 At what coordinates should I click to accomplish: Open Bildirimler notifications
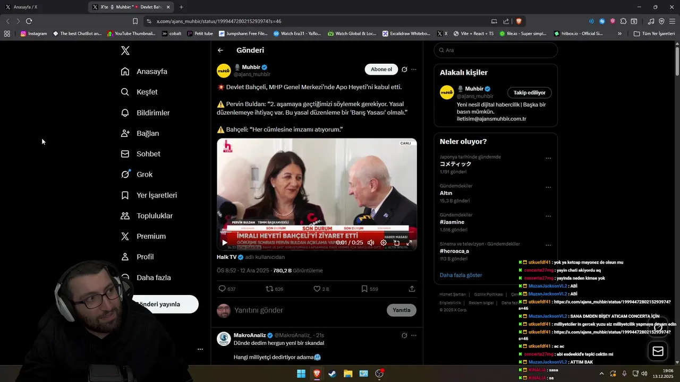[x=146, y=113]
